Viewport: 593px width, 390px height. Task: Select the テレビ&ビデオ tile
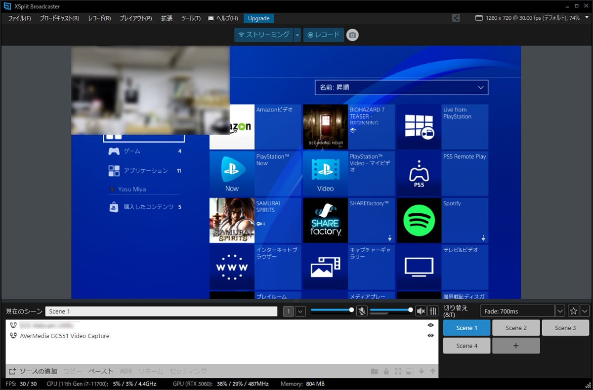442,268
